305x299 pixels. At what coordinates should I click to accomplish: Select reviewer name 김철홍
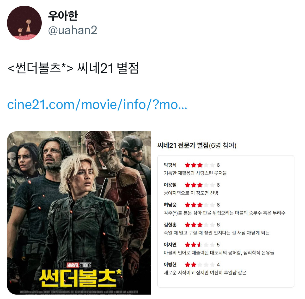click(170, 225)
